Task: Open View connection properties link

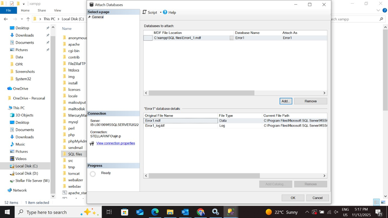Action: pyautogui.click(x=115, y=143)
